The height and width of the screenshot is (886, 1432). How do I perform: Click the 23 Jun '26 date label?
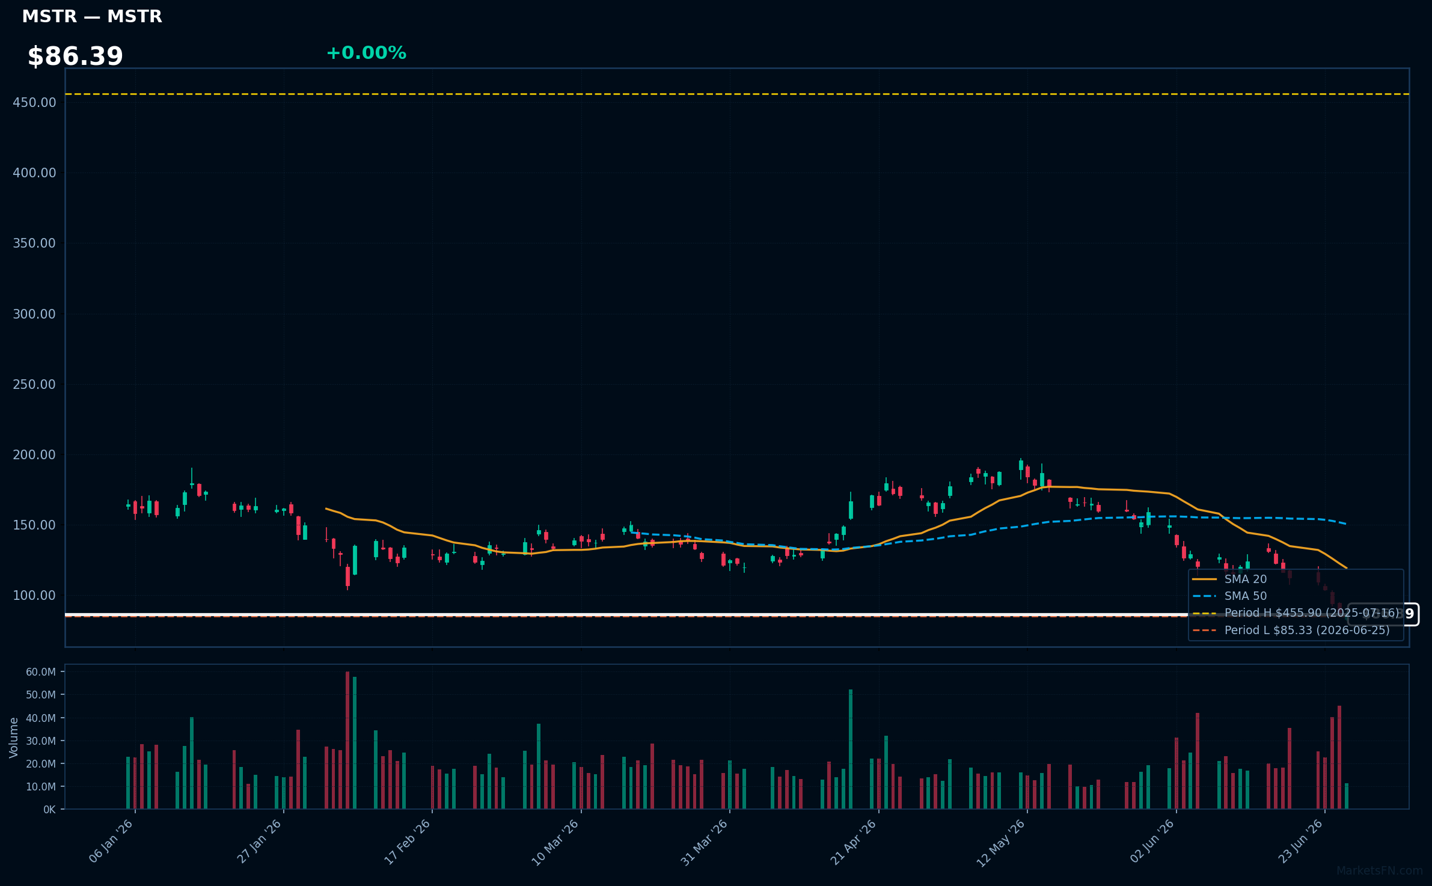point(1302,840)
